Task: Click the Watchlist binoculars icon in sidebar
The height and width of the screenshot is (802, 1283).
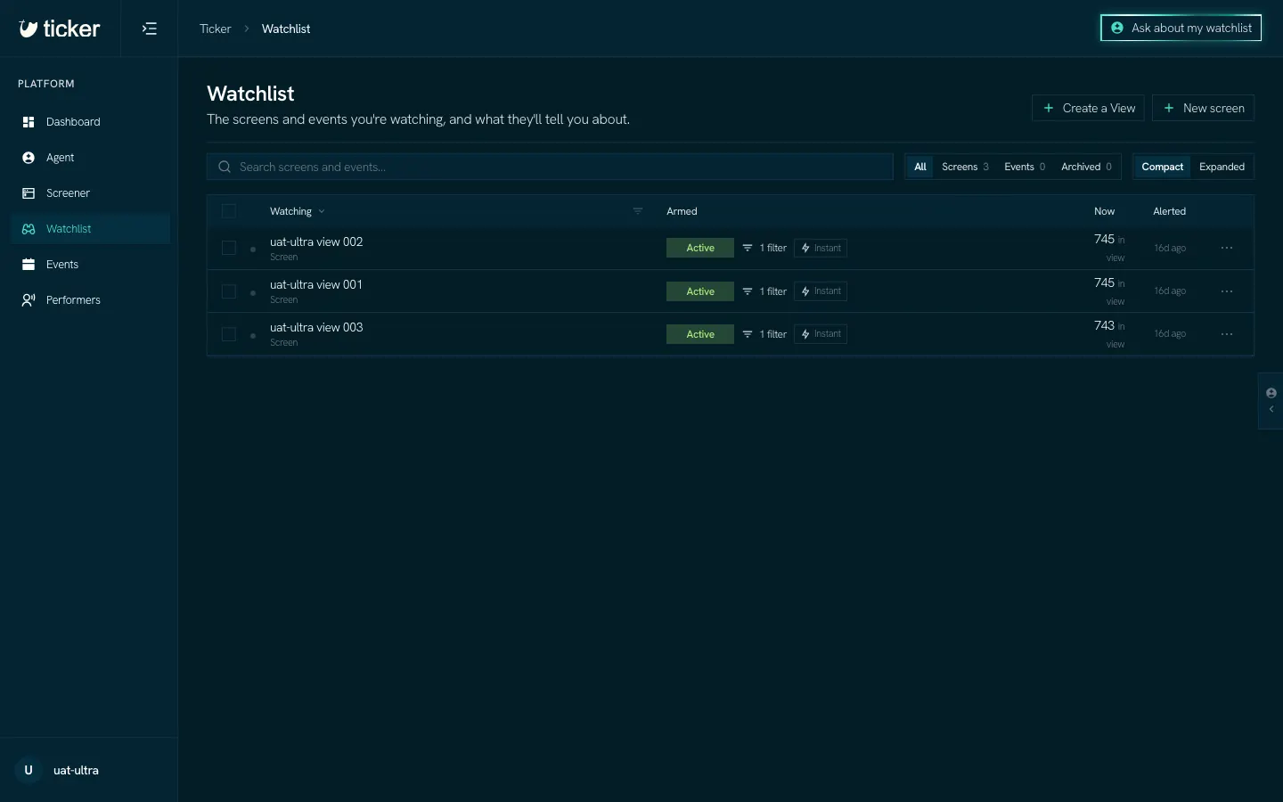Action: point(29,229)
